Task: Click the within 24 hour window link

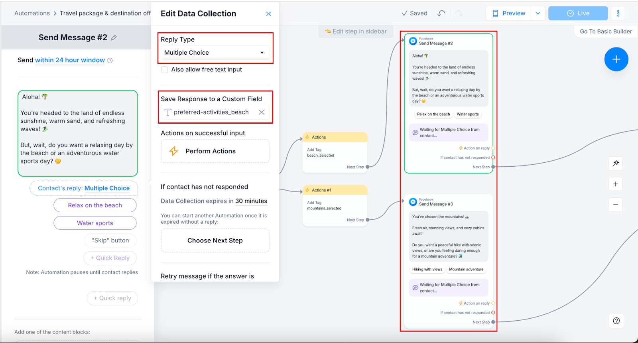Action: pyautogui.click(x=70, y=60)
